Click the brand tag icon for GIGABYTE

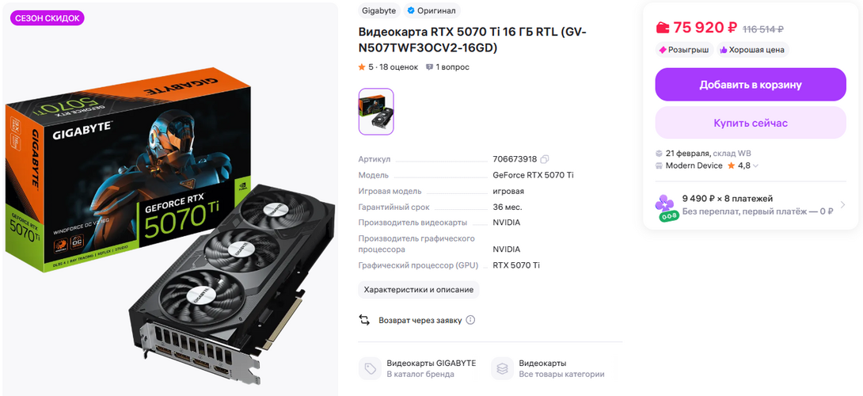tap(369, 368)
